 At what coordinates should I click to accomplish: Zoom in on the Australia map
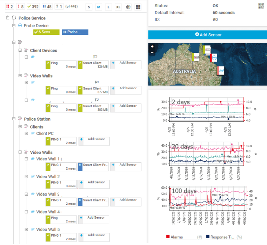tap(152, 47)
